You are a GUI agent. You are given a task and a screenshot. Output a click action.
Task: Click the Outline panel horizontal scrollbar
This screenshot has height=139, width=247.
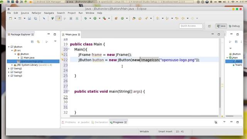[x=230, y=116]
